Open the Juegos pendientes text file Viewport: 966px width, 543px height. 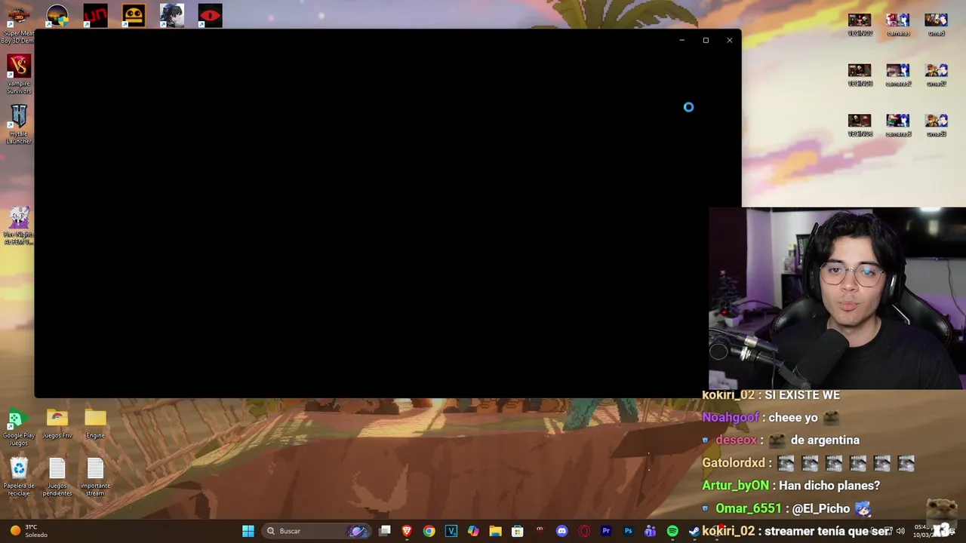pyautogui.click(x=57, y=477)
